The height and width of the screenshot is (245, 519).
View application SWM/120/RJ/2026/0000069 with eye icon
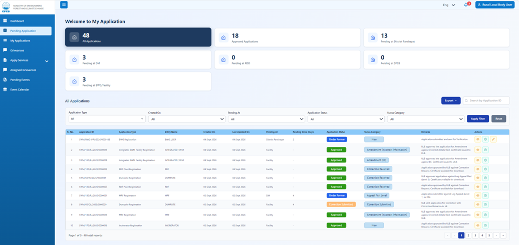click(x=477, y=169)
